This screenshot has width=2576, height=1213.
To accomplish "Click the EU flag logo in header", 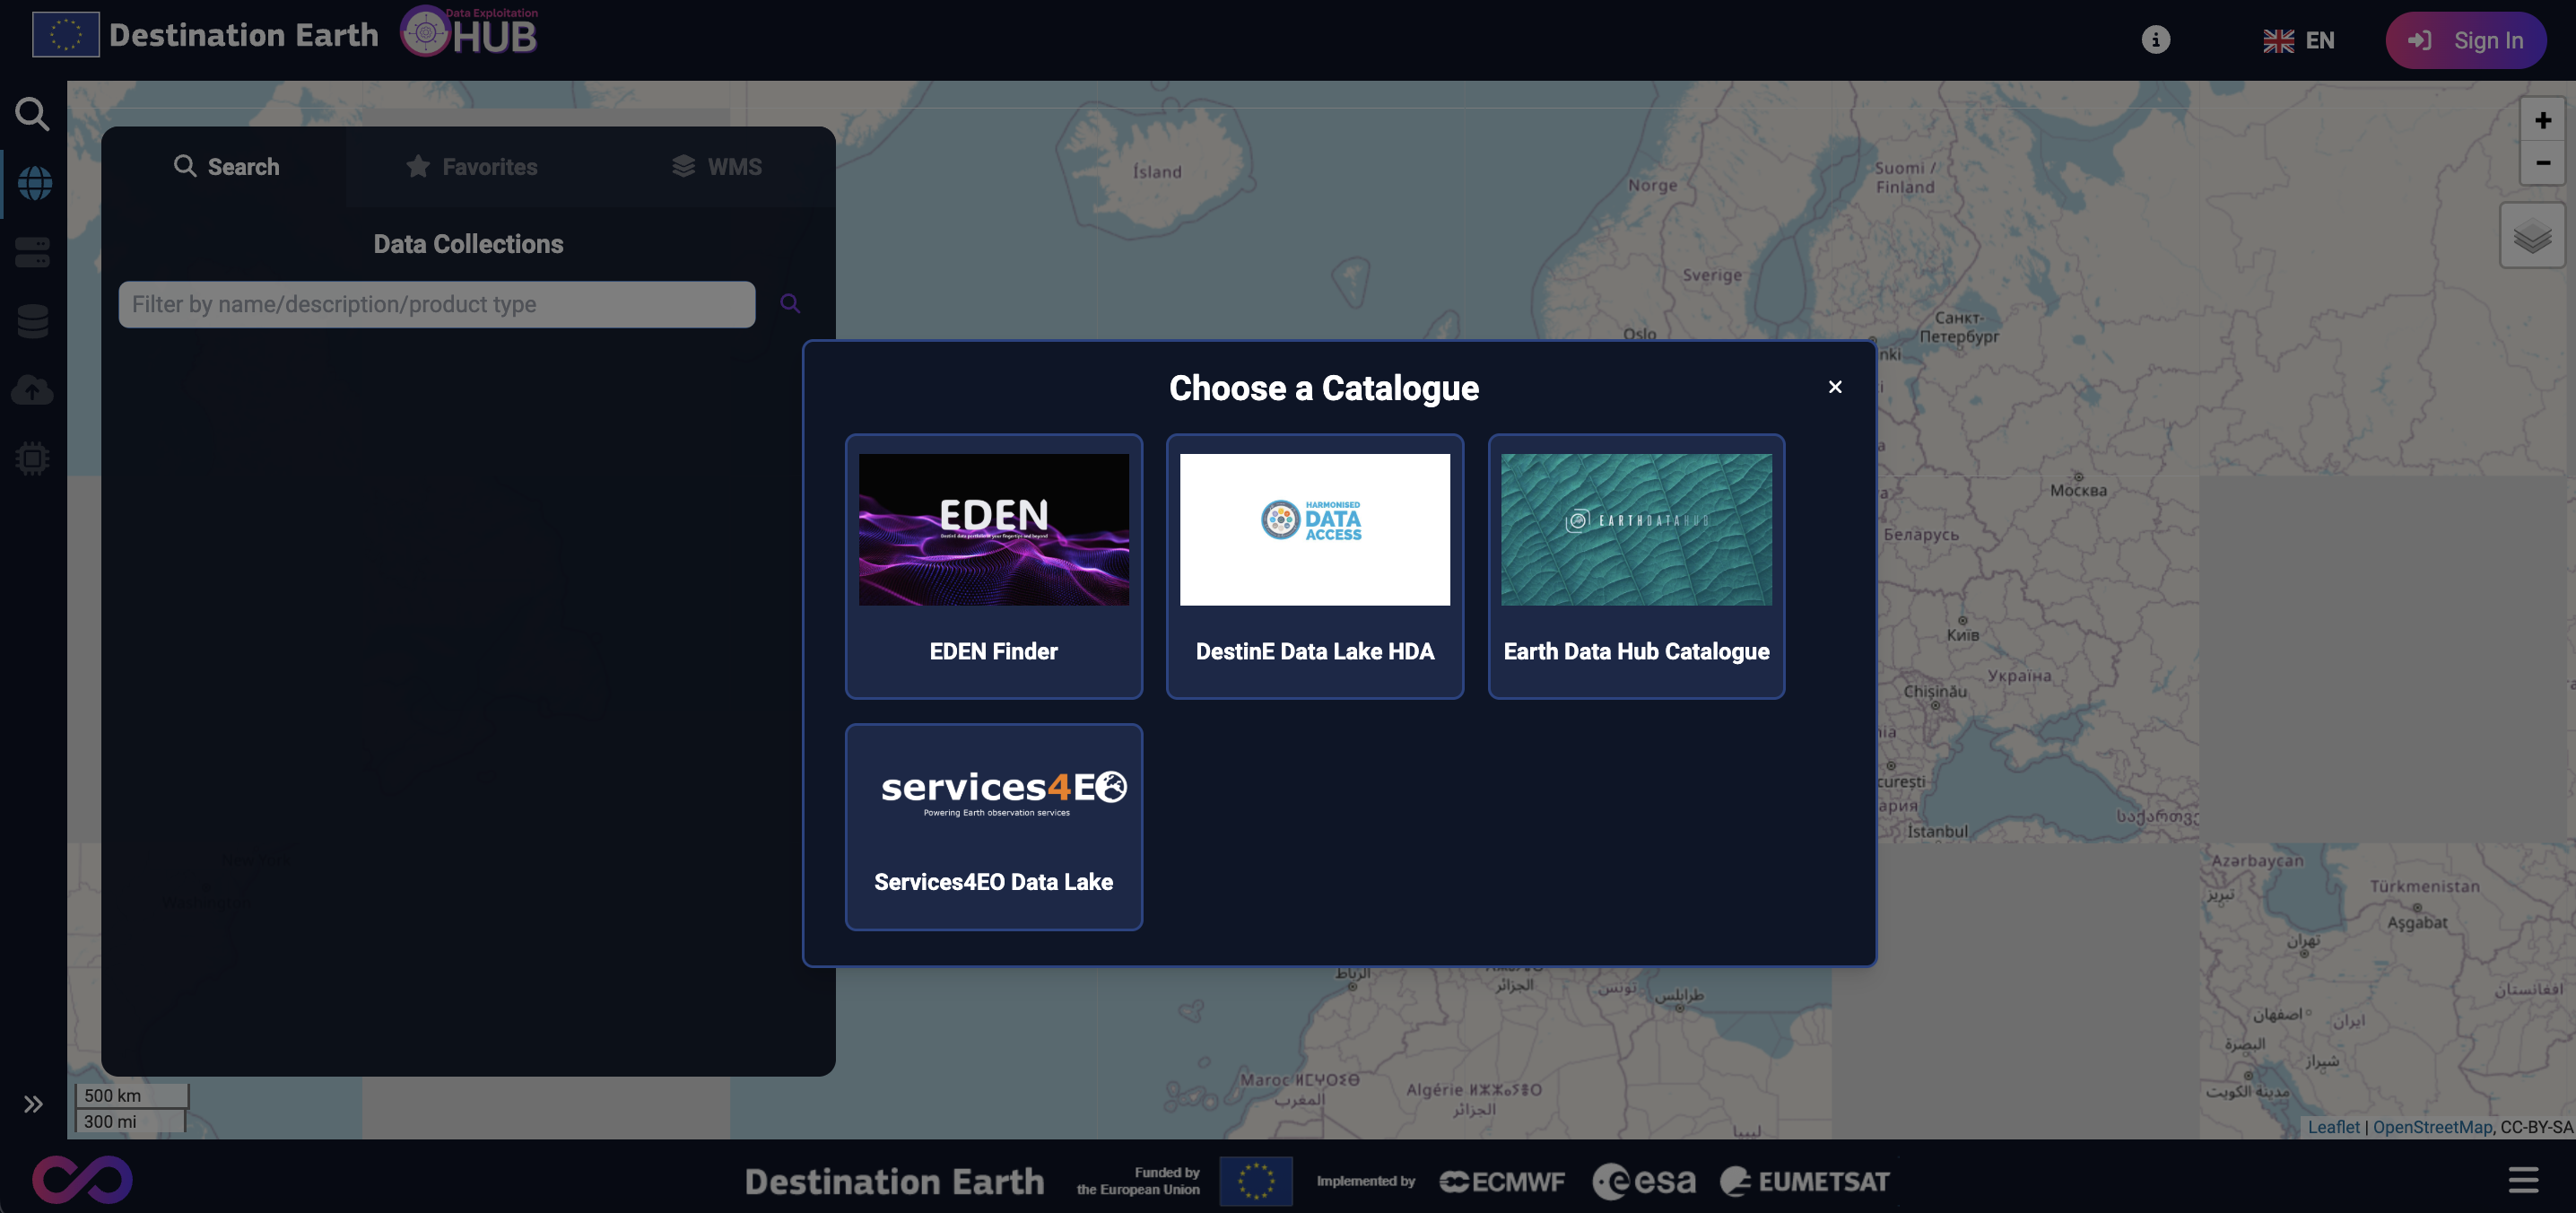I will [x=65, y=35].
